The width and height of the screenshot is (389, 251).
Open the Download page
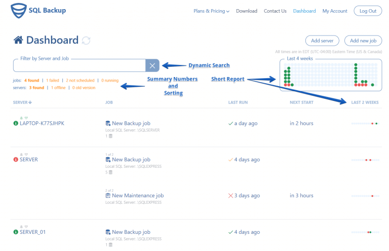point(247,11)
